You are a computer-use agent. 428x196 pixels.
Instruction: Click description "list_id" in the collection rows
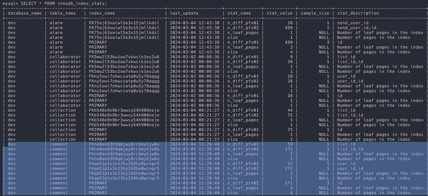click(346, 110)
